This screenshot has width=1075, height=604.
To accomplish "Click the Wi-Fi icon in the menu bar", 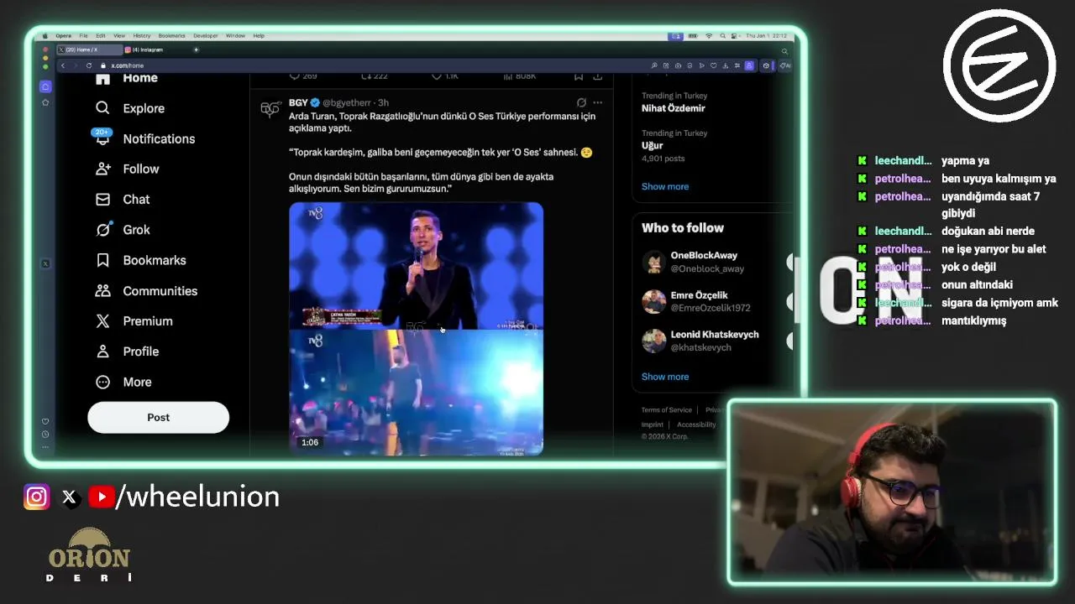I will pyautogui.click(x=709, y=36).
